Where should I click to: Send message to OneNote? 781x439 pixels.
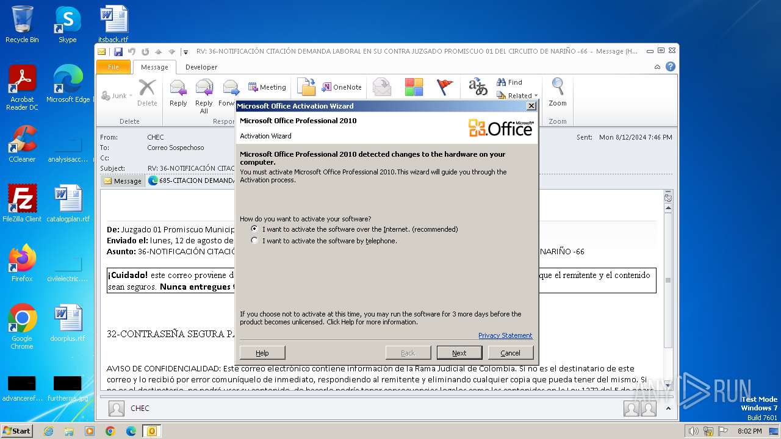(x=342, y=87)
